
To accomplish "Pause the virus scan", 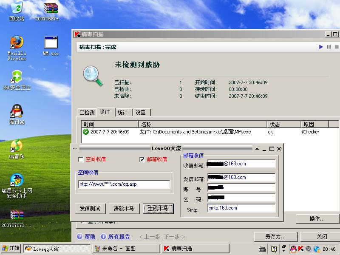I will pyautogui.click(x=329, y=47).
